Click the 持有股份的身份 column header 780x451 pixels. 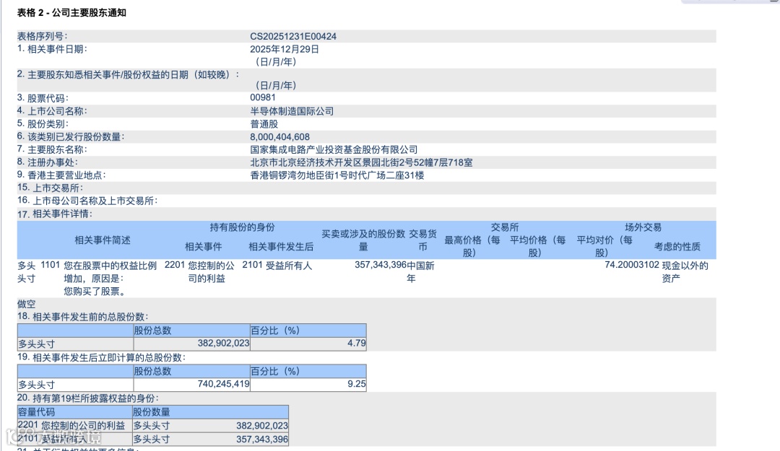click(x=242, y=227)
